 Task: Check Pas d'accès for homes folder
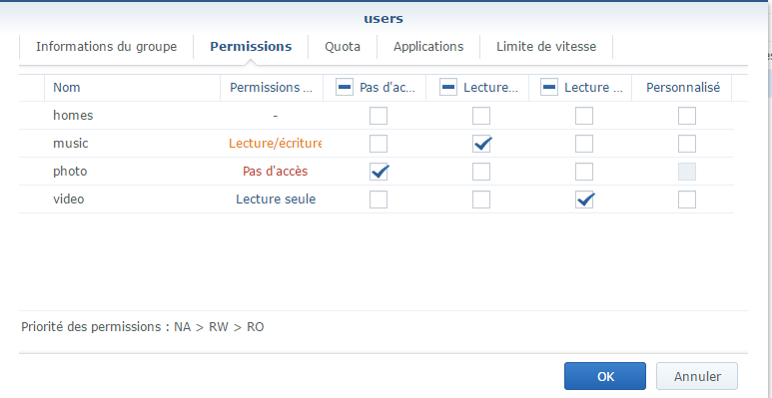click(x=379, y=116)
